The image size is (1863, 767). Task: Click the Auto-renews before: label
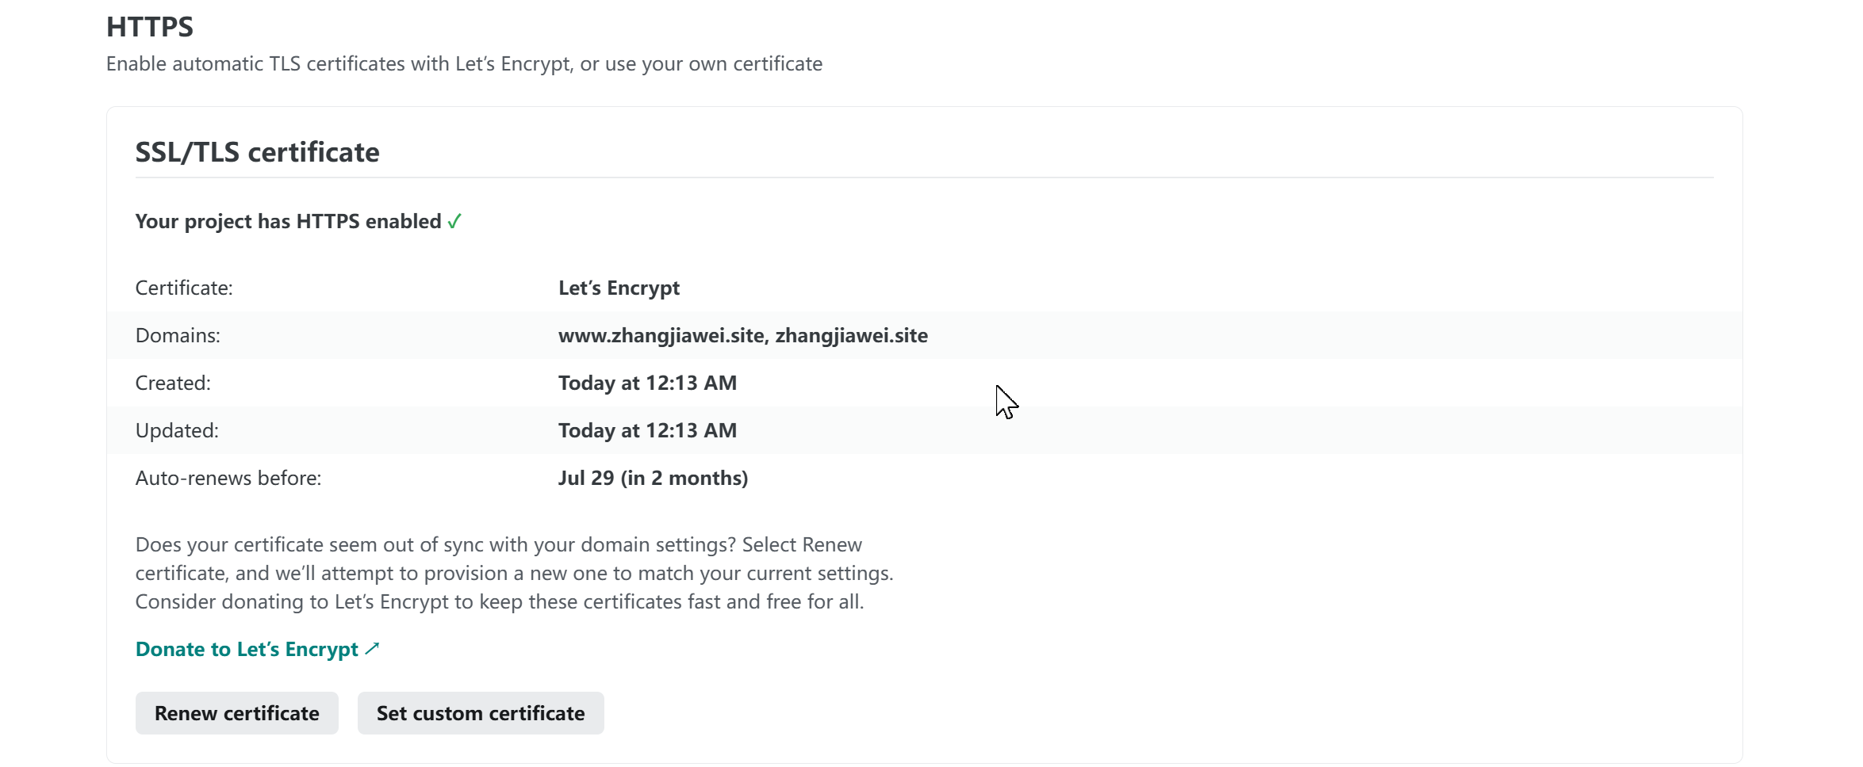(228, 479)
